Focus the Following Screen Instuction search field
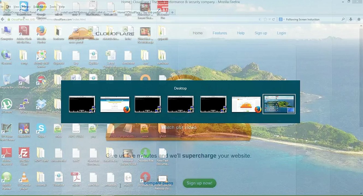The width and height of the screenshot is (363, 196). coord(313,19)
